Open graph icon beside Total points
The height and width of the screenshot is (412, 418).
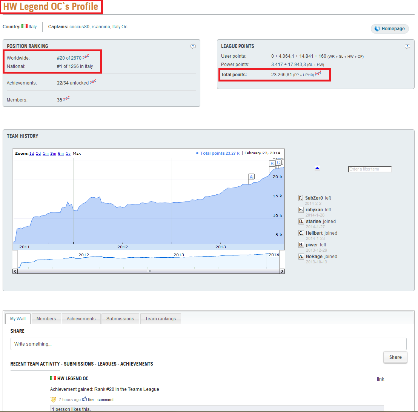tap(318, 73)
